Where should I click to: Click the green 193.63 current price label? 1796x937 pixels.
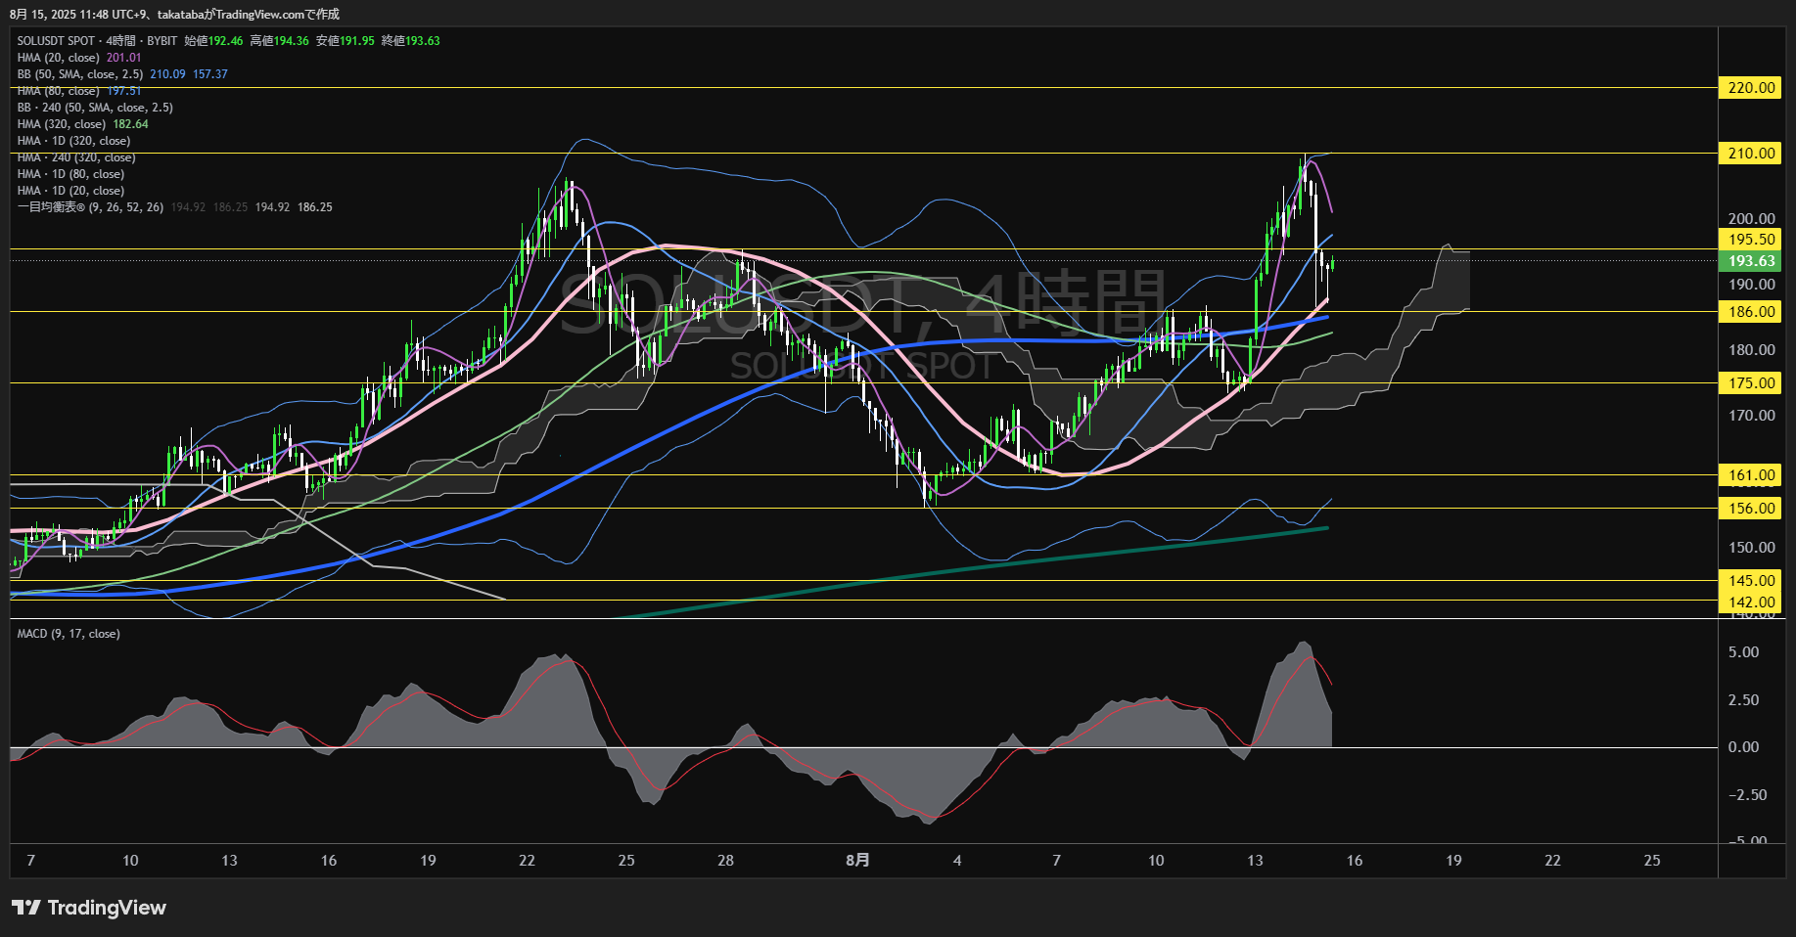click(x=1751, y=261)
